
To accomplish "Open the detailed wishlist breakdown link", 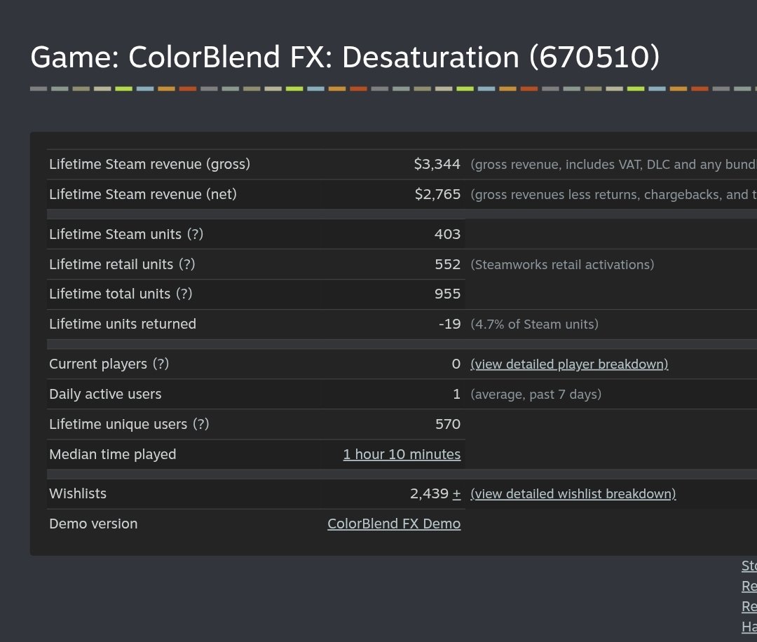I will [573, 494].
